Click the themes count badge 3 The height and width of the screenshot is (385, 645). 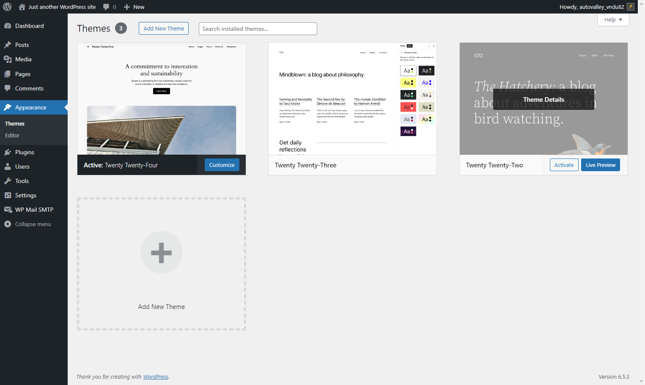pyautogui.click(x=121, y=28)
